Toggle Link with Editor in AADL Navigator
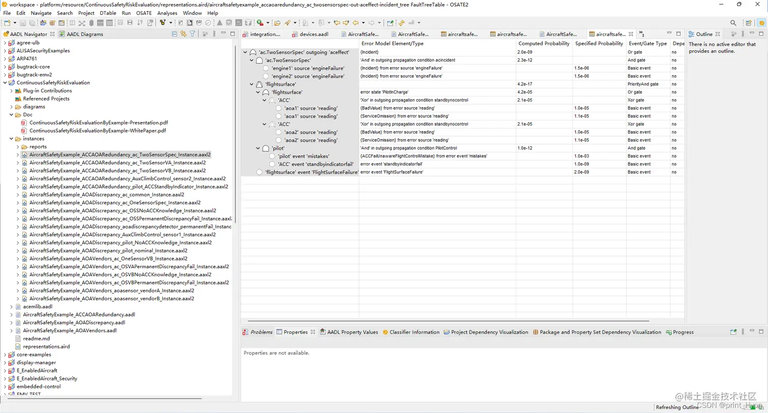 point(183,34)
